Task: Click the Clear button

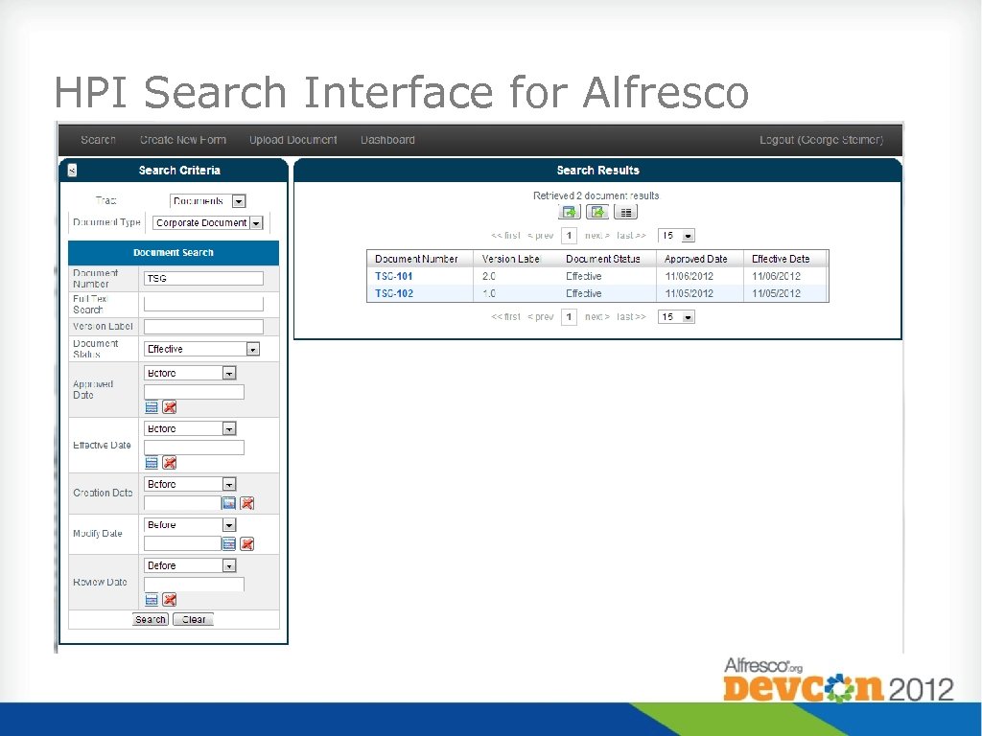Action: tap(194, 620)
